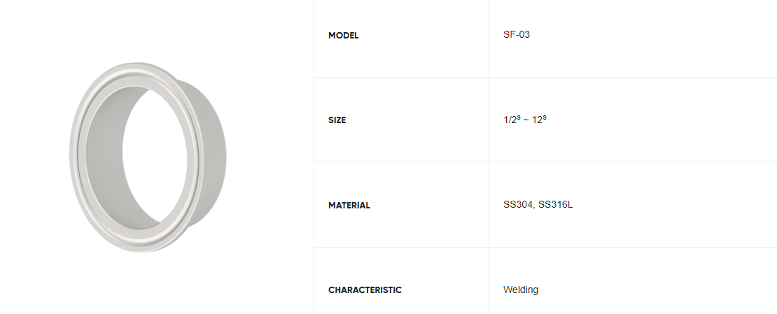Click the Welding characteristic value

coord(520,290)
